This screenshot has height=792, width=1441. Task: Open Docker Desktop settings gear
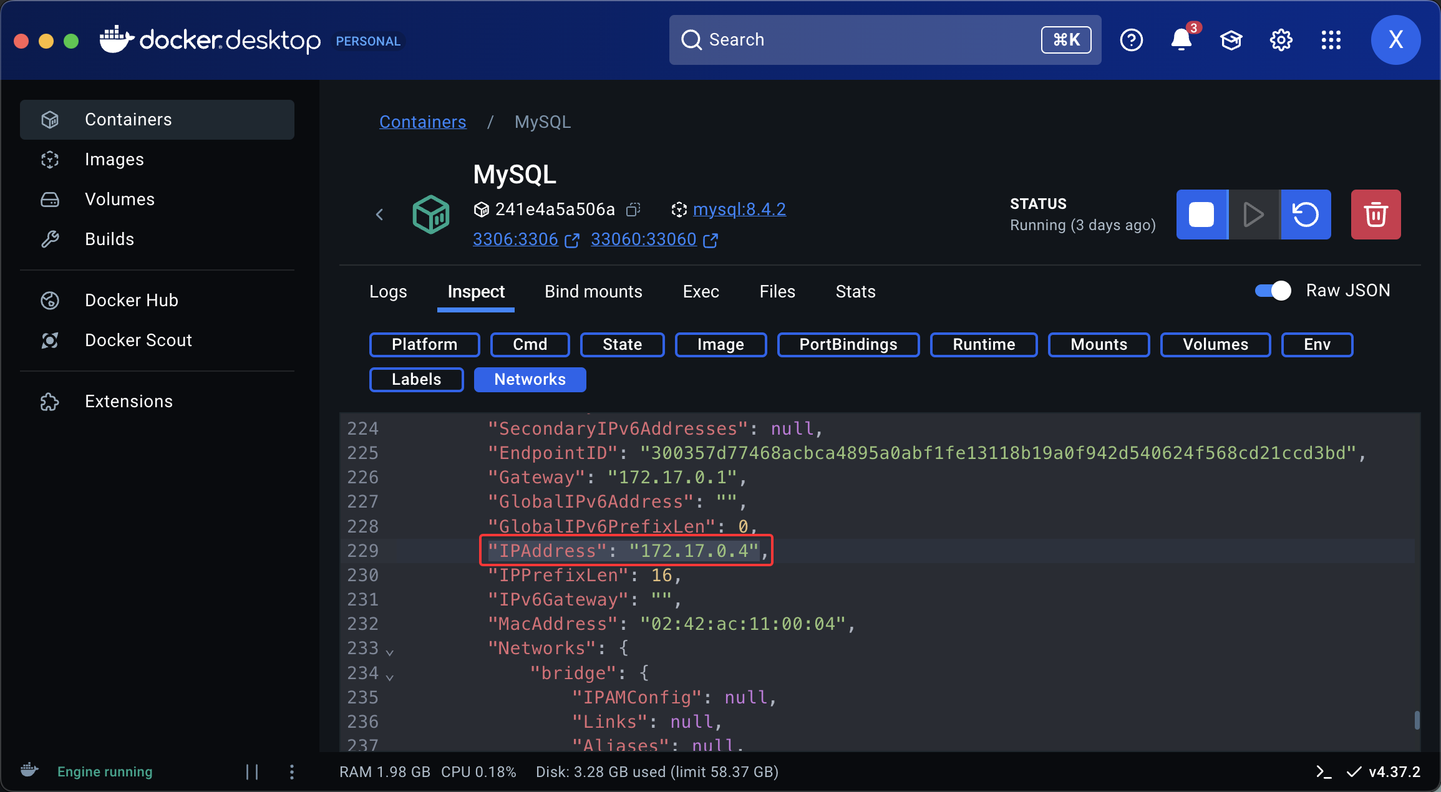click(x=1281, y=40)
